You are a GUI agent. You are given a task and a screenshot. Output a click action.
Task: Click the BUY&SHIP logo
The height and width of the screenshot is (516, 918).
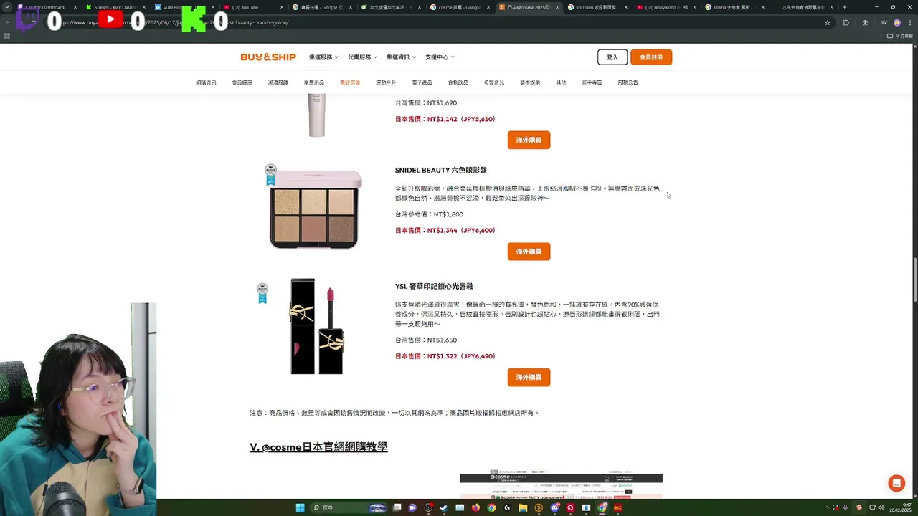268,57
